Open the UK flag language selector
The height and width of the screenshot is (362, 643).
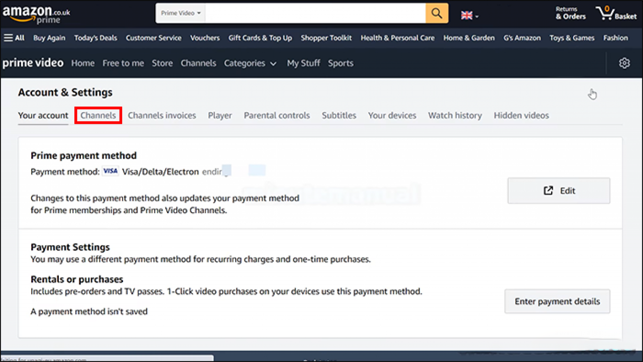(x=468, y=16)
